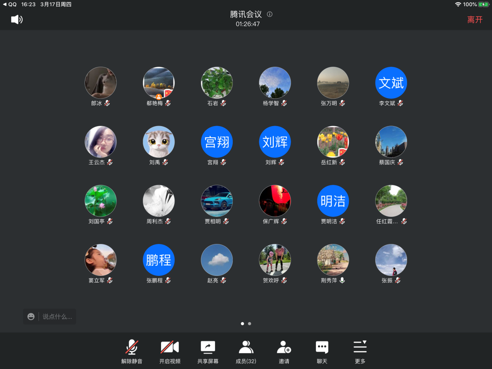Open 宫翔's avatar tile
The width and height of the screenshot is (492, 369).
point(217,142)
